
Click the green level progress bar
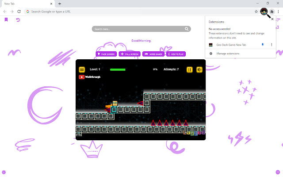point(118,69)
